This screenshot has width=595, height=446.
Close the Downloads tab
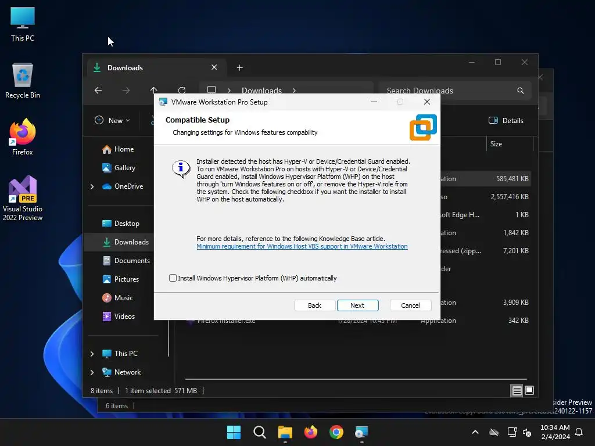[x=214, y=67]
